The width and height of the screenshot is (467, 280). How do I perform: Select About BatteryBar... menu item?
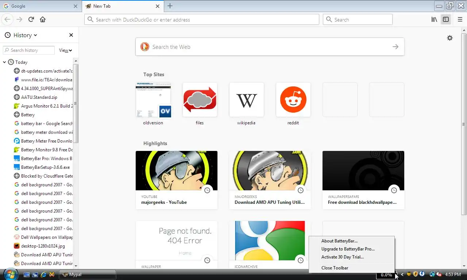tap(339, 241)
